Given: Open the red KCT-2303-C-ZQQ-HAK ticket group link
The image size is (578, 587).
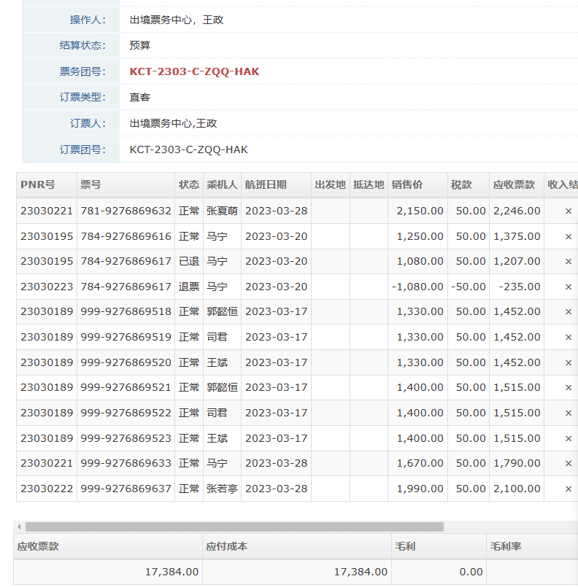Looking at the screenshot, I should [194, 71].
